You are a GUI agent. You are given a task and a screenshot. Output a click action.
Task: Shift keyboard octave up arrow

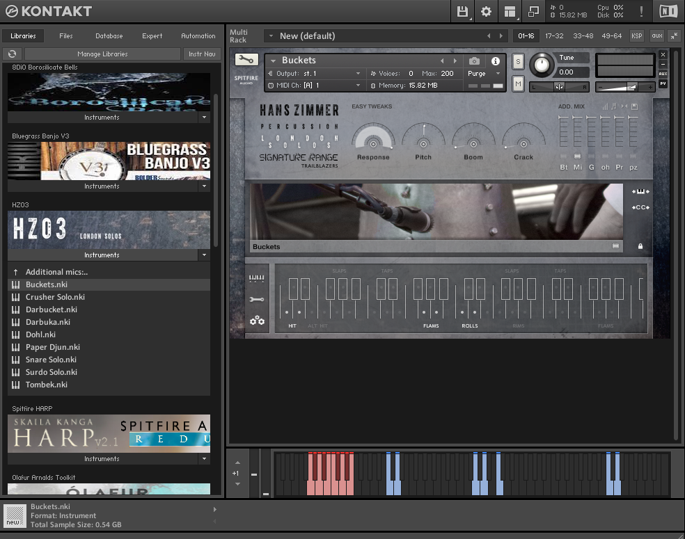click(237, 462)
